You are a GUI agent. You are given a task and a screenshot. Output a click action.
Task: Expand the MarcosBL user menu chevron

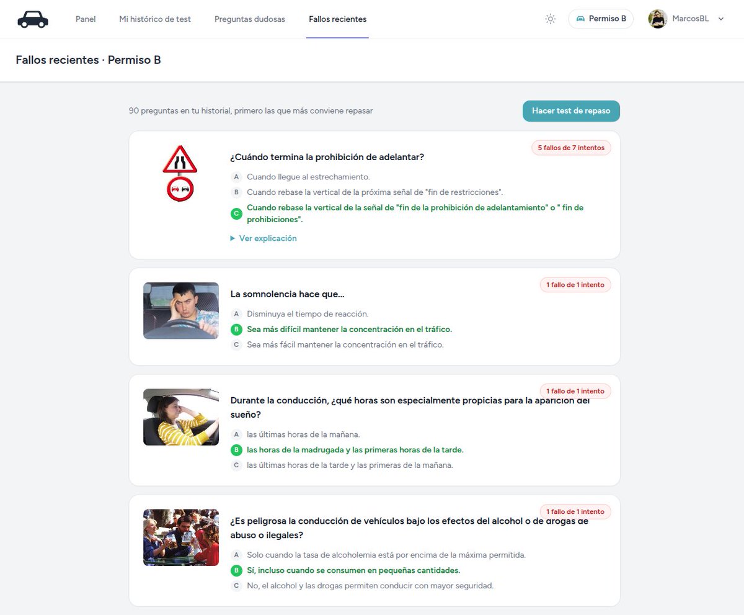click(720, 19)
